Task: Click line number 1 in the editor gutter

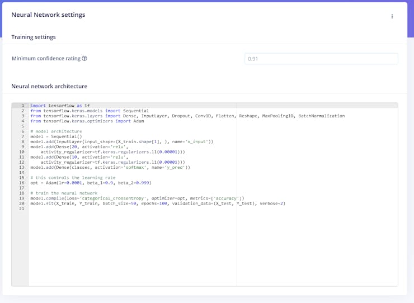Action: click(22, 106)
